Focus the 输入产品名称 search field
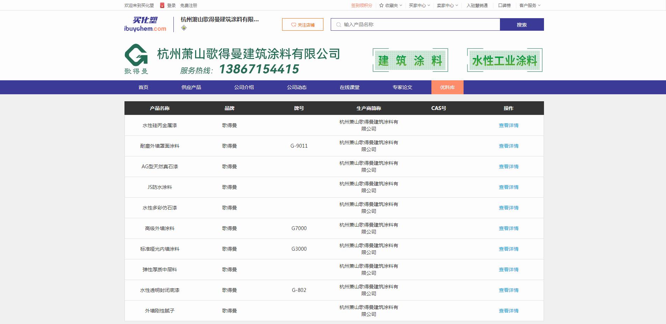Viewport: 666px width, 324px height. point(415,24)
